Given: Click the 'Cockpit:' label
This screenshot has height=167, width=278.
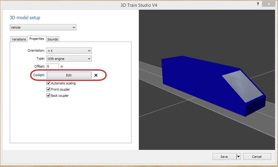Looking at the screenshot, I should [39, 75].
